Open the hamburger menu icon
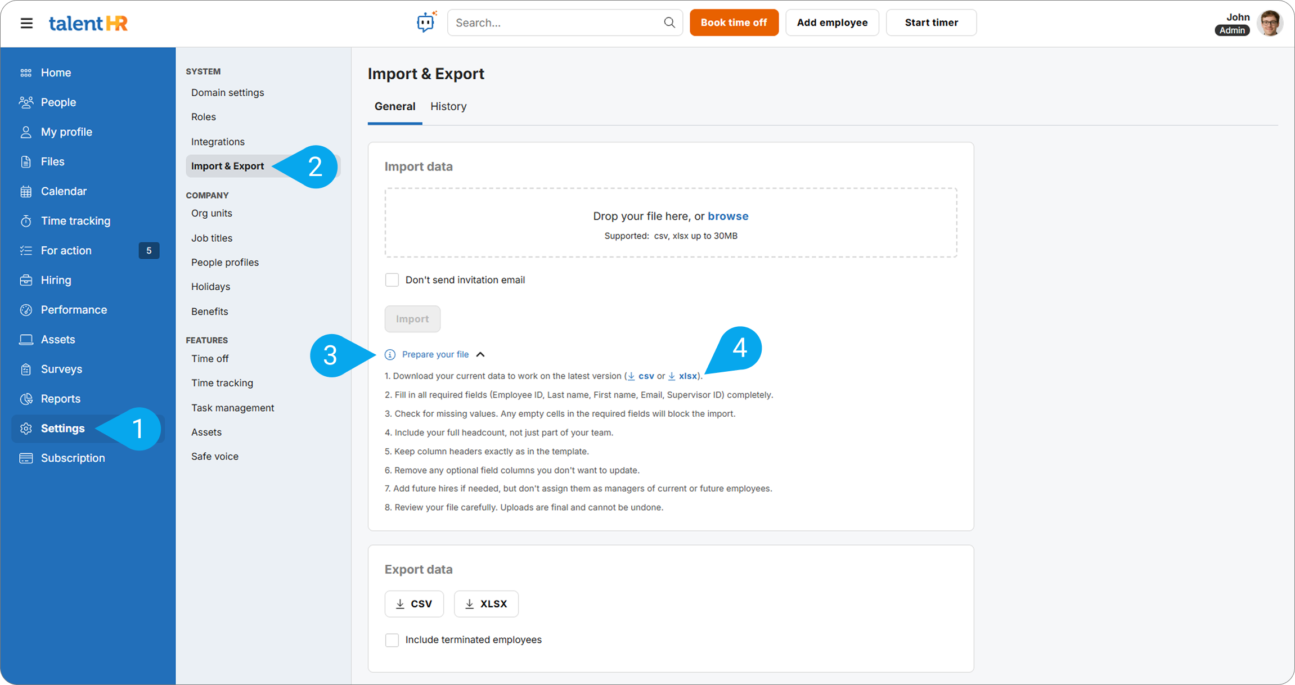Image resolution: width=1295 pixels, height=685 pixels. pos(26,23)
